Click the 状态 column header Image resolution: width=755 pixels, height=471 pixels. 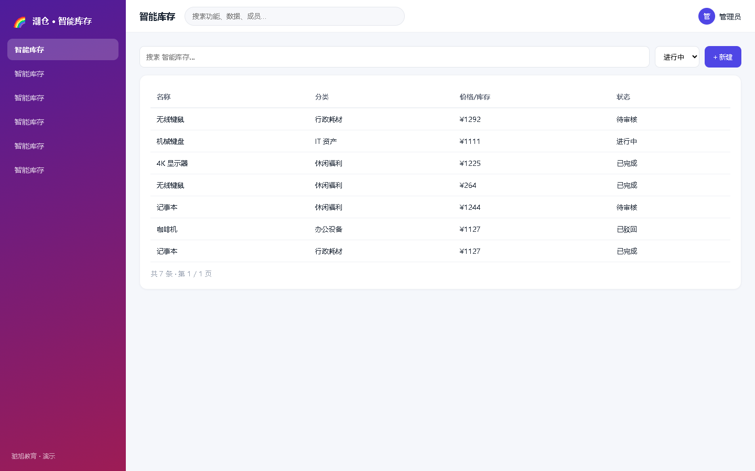pyautogui.click(x=623, y=97)
